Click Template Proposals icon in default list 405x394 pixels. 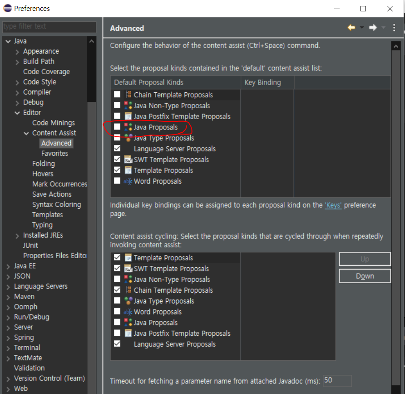click(x=128, y=170)
